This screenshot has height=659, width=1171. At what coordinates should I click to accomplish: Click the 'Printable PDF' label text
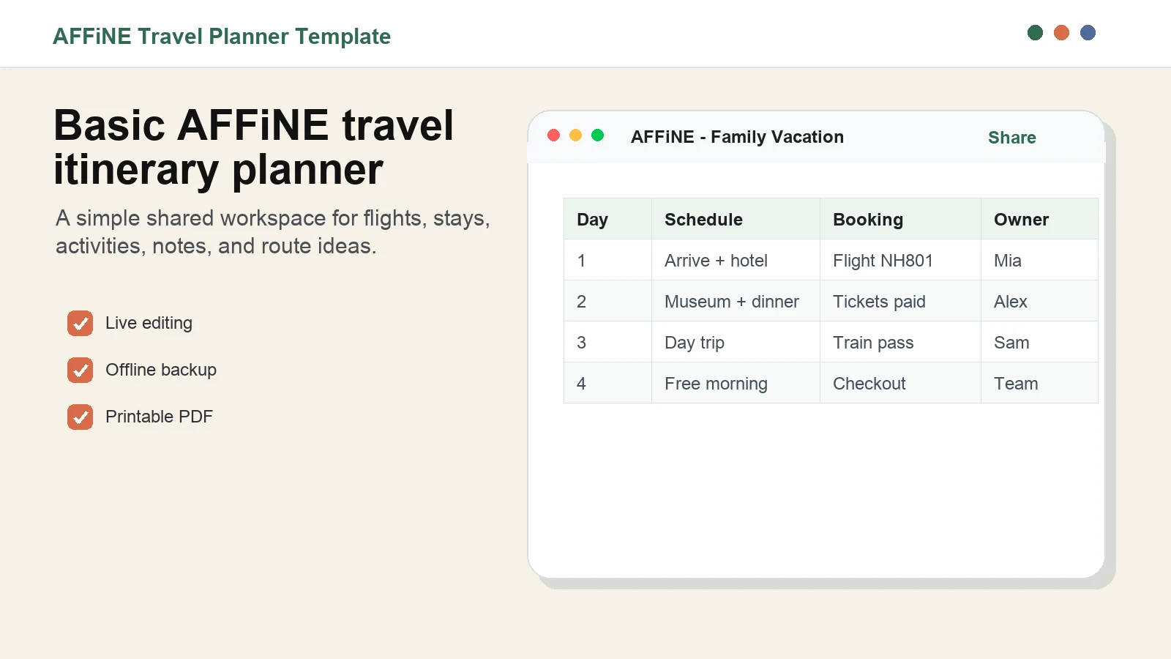pyautogui.click(x=159, y=417)
